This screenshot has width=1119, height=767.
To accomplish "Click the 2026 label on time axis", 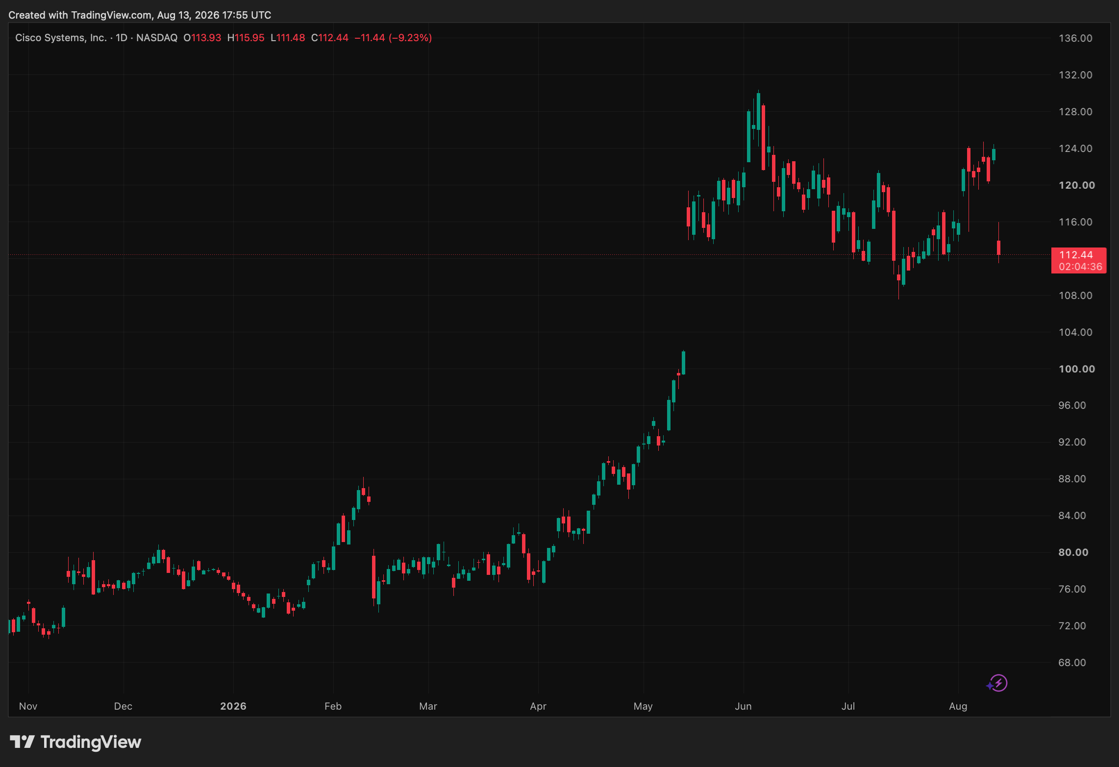I will (233, 706).
